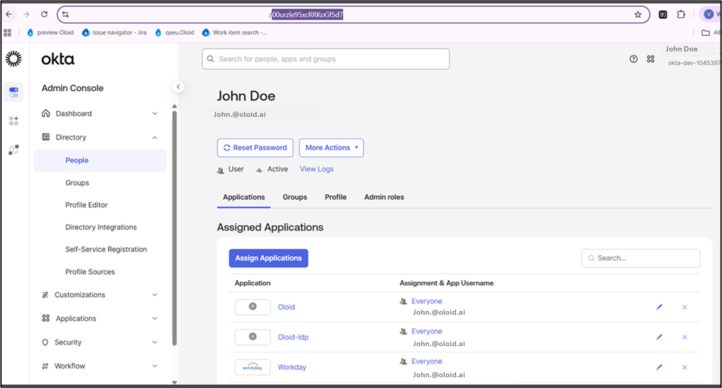This screenshot has height=388, width=722.
Task: Open the View Logs link
Action: 317,169
